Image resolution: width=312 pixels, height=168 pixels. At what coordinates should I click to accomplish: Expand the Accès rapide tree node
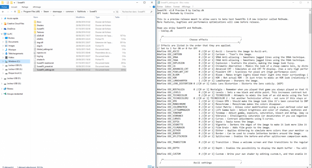[x=2, y=18]
